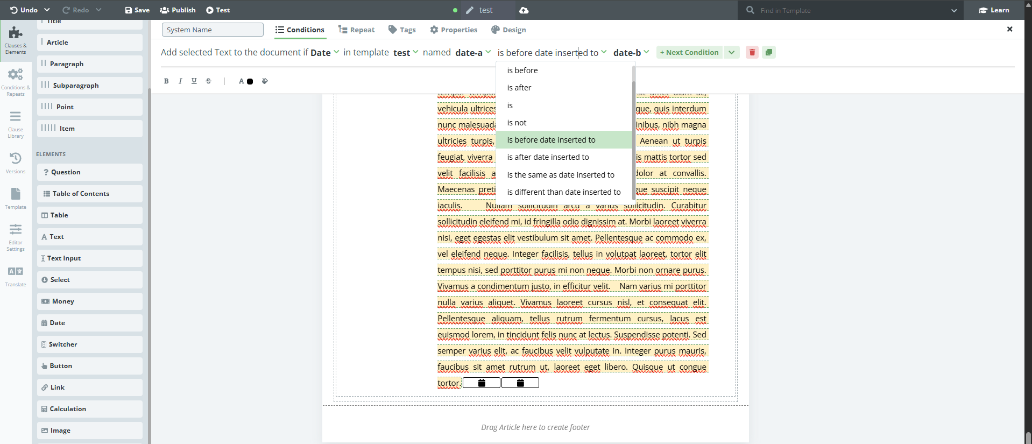Screen dimensions: 1032x444
Task: Click the green duplicate condition icon
Action: [769, 52]
